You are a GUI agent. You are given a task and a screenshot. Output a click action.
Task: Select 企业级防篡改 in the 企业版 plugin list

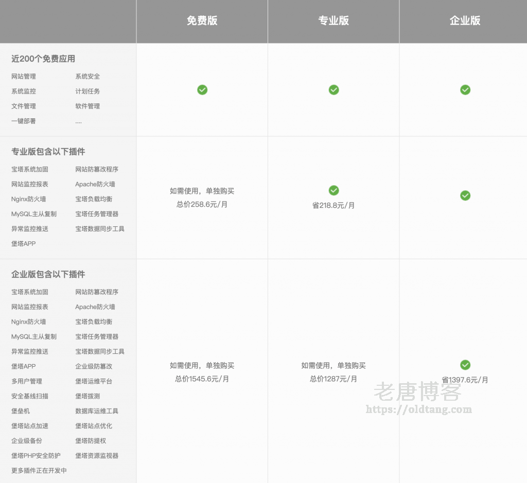click(96, 367)
